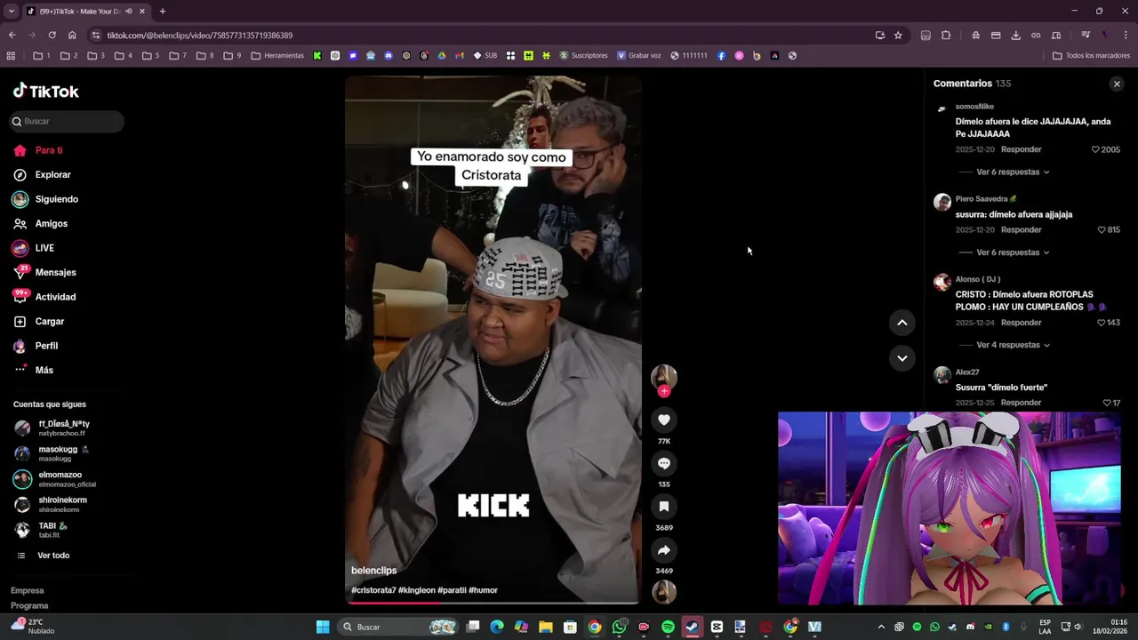This screenshot has width=1138, height=640.
Task: Like Alex27 comment with 17 likes
Action: tap(1107, 403)
